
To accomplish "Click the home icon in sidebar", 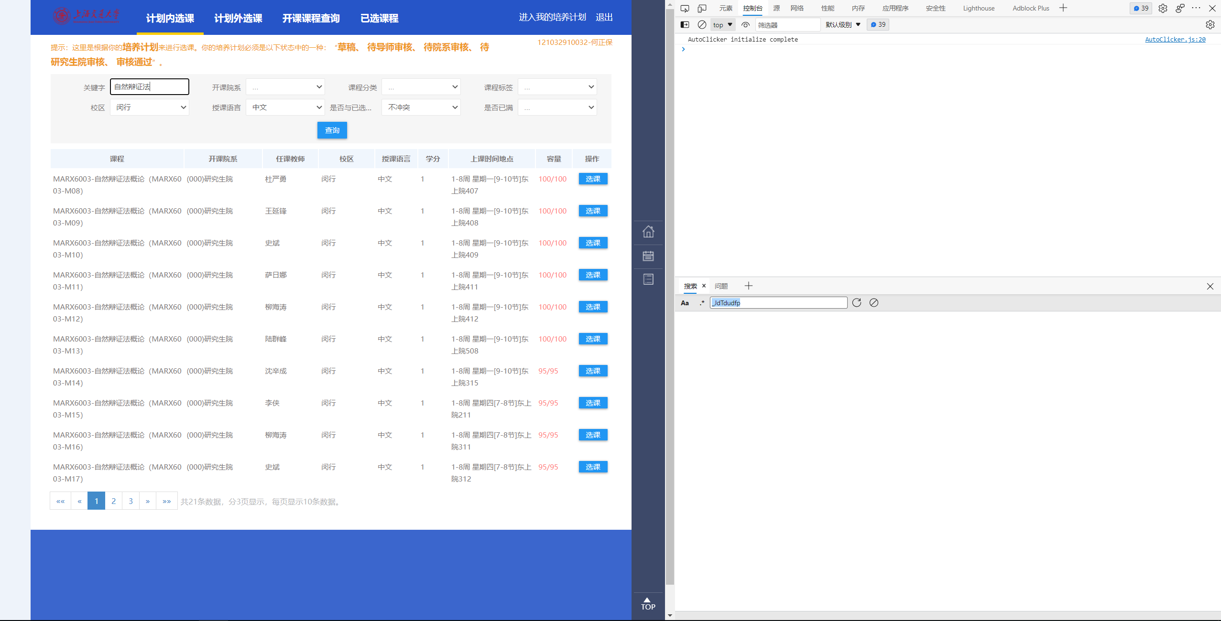I will click(x=648, y=232).
